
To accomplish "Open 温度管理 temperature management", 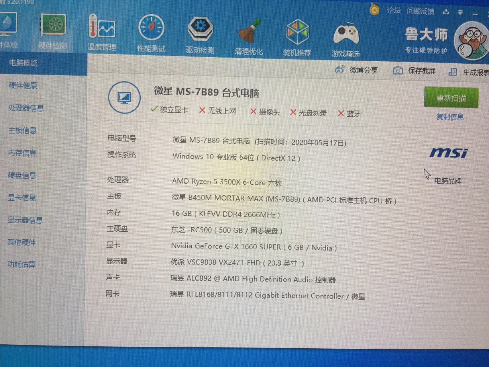I will pos(102,32).
